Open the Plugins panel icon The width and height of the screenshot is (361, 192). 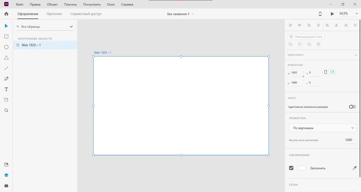click(x=6, y=185)
